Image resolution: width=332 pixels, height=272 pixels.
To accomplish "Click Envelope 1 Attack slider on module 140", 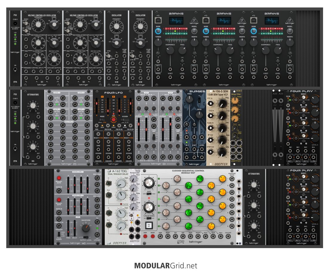I will pyautogui.click(x=68, y=185).
